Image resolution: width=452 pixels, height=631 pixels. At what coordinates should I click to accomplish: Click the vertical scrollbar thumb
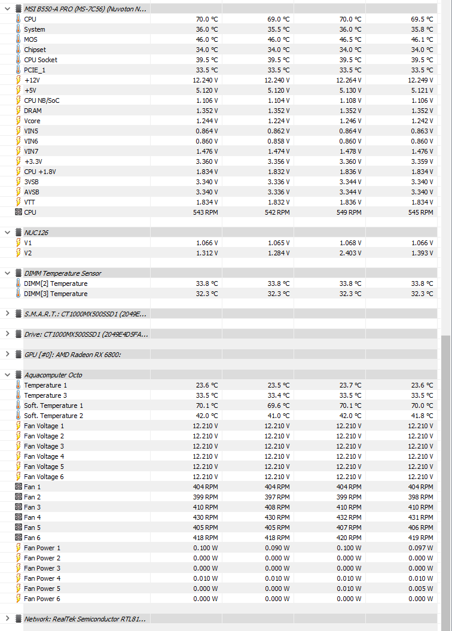coord(446,483)
